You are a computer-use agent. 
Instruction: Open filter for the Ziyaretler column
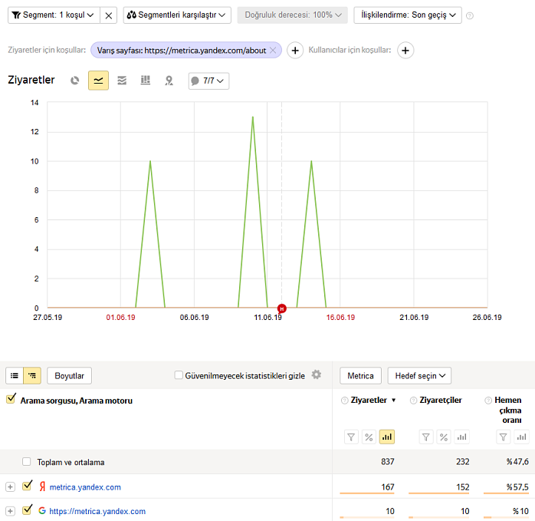351,437
